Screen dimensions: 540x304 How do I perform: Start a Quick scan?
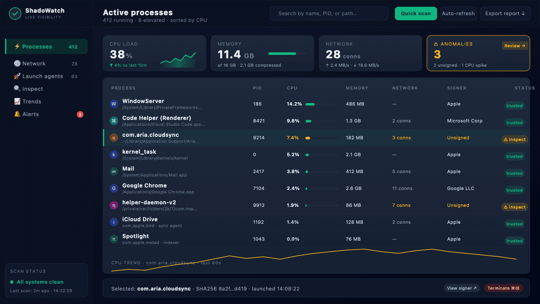(416, 14)
